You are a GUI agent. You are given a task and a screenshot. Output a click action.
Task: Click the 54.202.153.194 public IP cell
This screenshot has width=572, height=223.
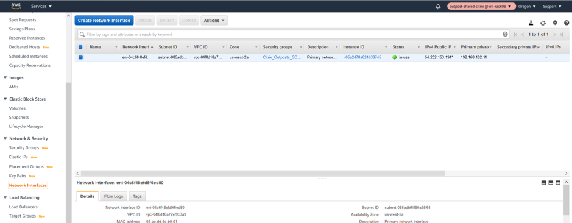[x=439, y=58]
